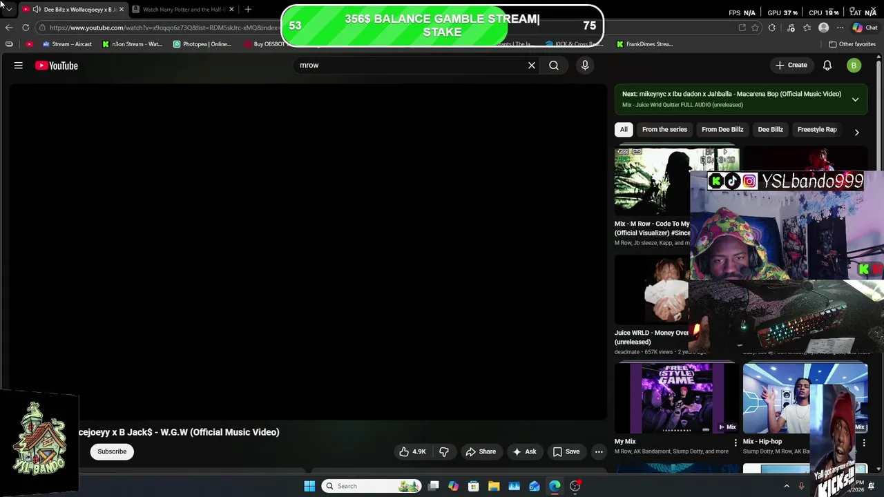Subscribe to the channel
Screen dimensions: 884x497
(112, 451)
